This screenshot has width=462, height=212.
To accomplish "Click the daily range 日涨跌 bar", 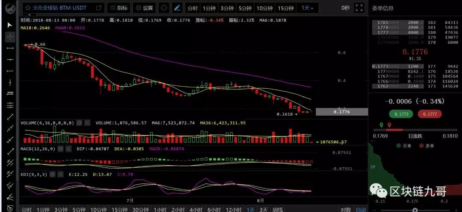I will pos(415,130).
